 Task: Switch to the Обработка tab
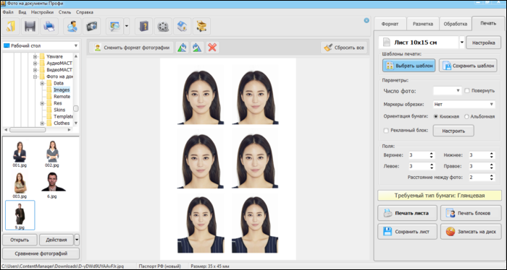click(456, 24)
